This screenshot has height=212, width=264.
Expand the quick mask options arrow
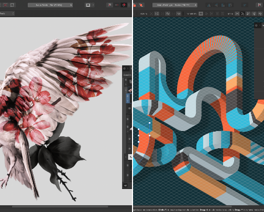(93, 5)
